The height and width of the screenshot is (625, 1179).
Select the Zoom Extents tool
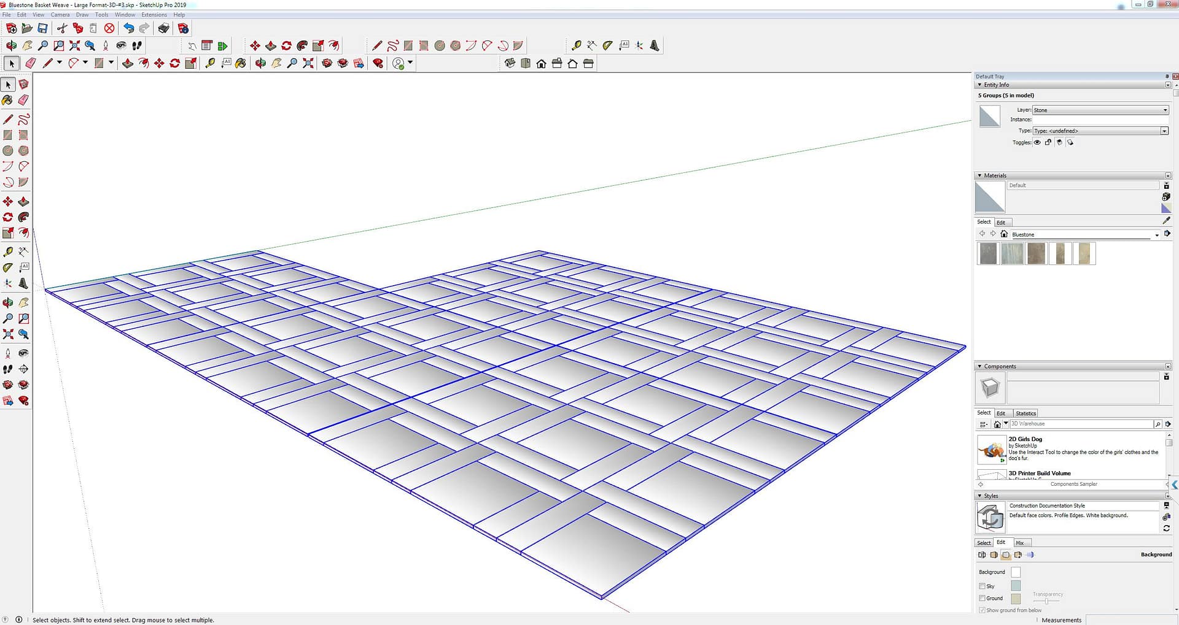pos(74,45)
